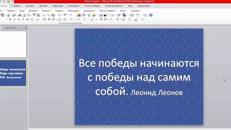Open the Окно dropdown menu
231x130 pixels.
point(123,11)
